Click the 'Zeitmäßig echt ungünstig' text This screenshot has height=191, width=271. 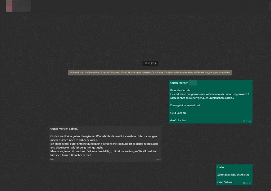tap(233, 175)
